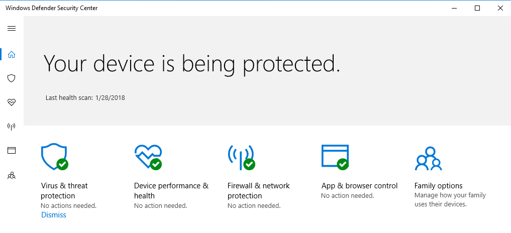Screen dimensions: 511x233
Task: Select the Home icon in sidebar
Action: [12, 54]
